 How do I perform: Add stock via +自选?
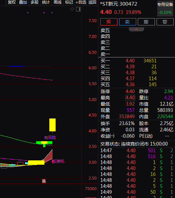click(x=81, y=2)
